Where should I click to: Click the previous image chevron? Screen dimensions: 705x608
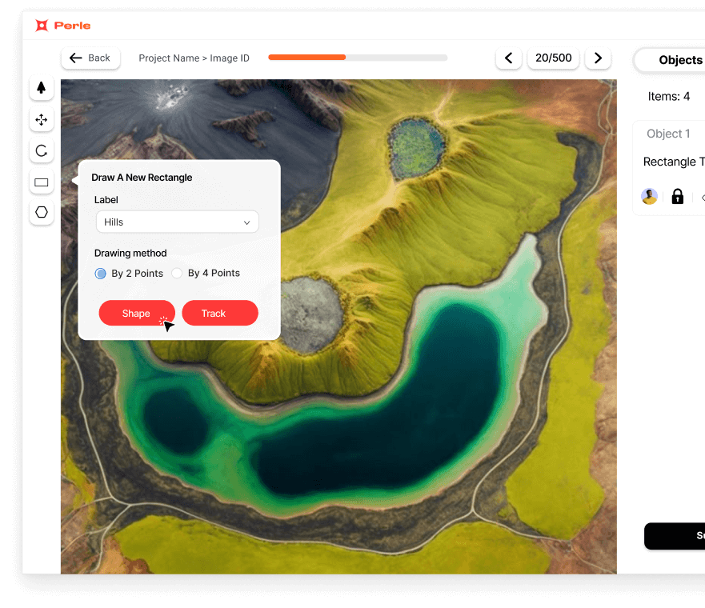point(509,58)
